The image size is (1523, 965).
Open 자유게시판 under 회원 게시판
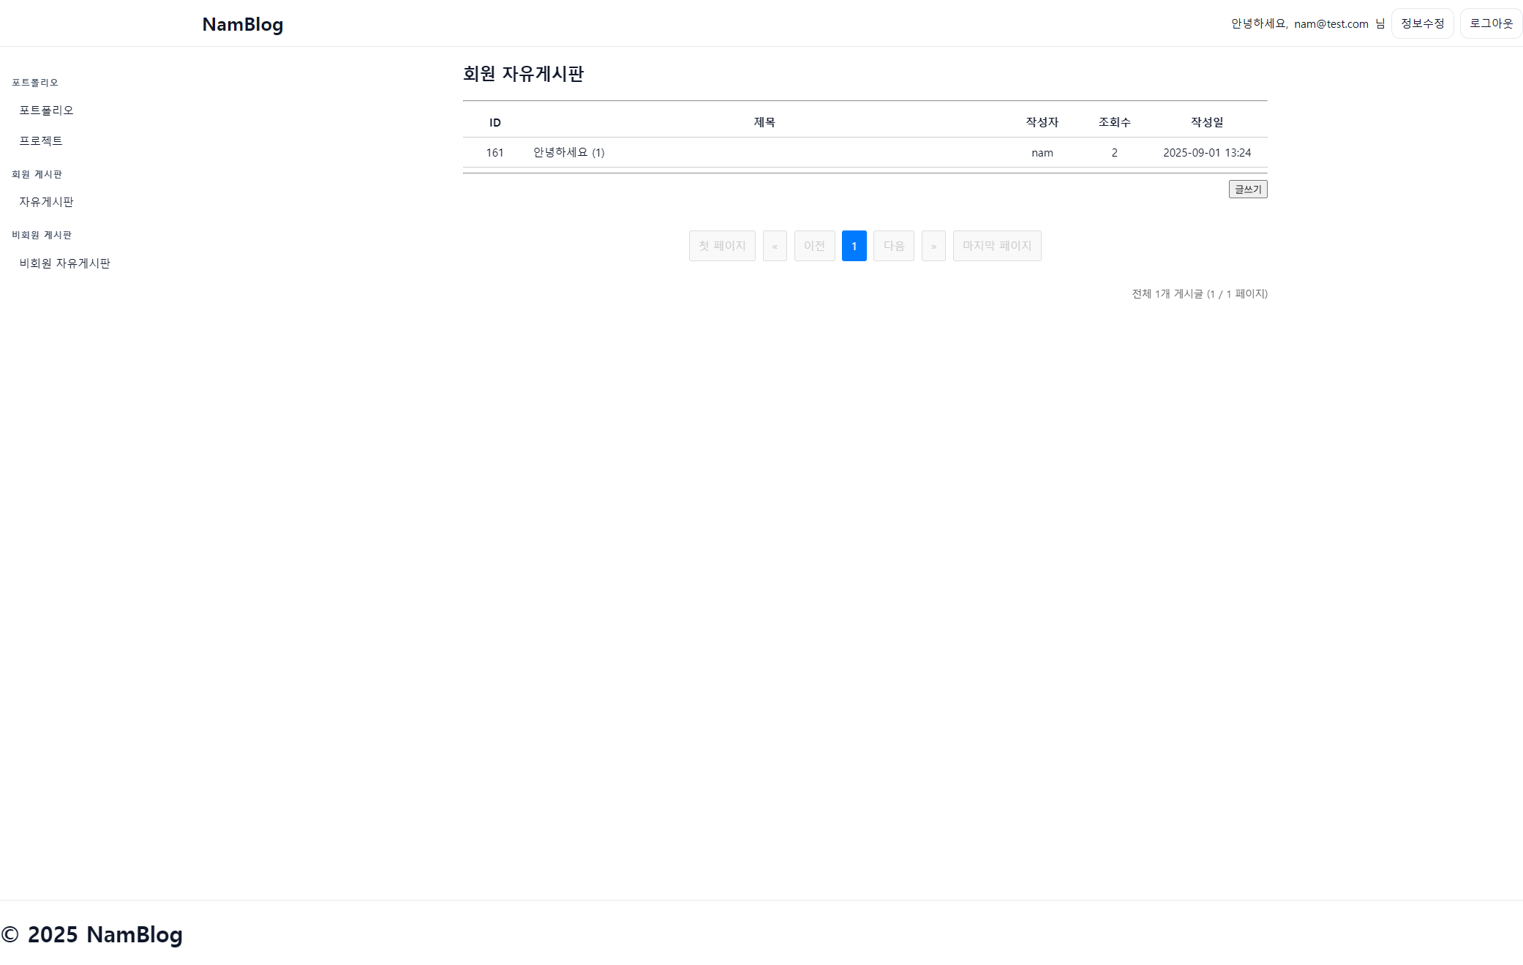(x=46, y=201)
